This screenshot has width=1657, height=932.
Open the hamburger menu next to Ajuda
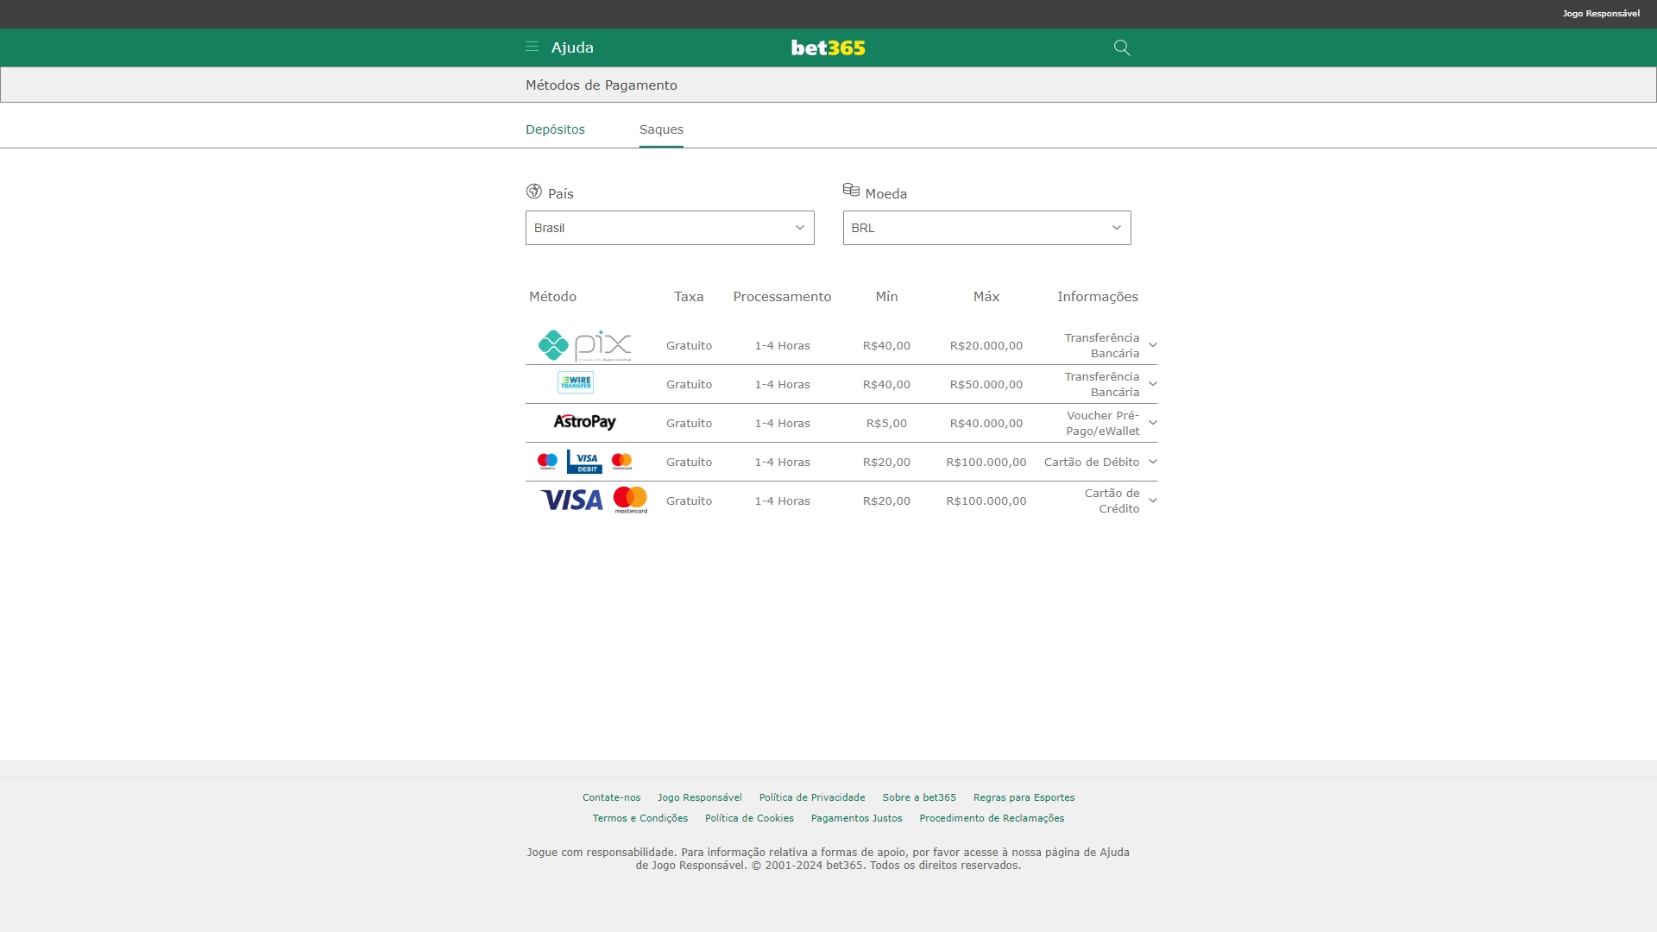point(532,47)
